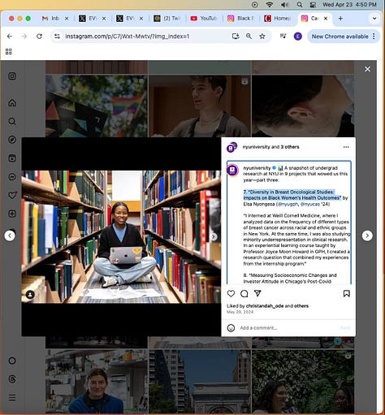Click New Chrome available update button

[340, 37]
